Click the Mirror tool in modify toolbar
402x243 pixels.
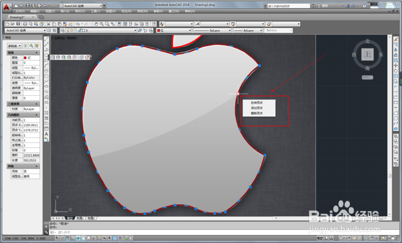(x=396, y=49)
